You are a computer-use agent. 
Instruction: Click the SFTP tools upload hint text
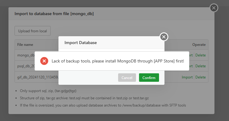[x=103, y=105]
